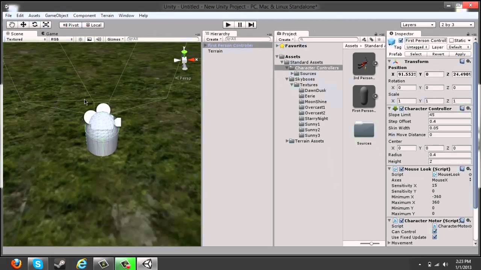This screenshot has width=481, height=270.
Task: Open Transform component gear menu
Action: [x=469, y=61]
